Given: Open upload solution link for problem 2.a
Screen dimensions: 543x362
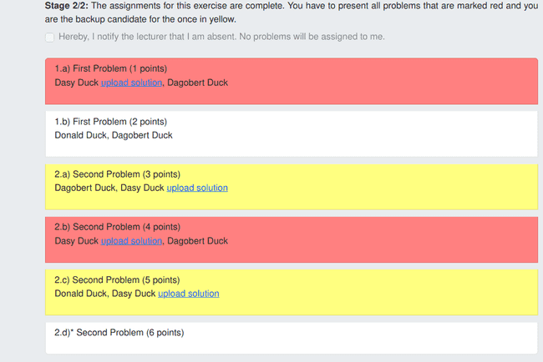Looking at the screenshot, I should coord(197,188).
